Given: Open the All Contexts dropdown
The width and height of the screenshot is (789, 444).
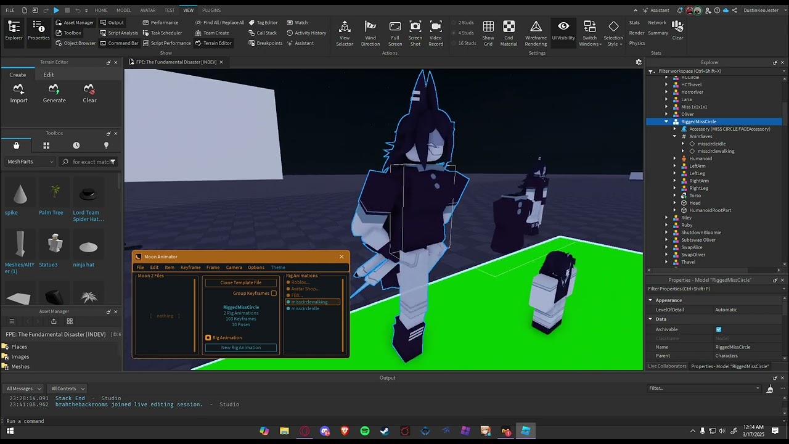Looking at the screenshot, I should [67, 388].
